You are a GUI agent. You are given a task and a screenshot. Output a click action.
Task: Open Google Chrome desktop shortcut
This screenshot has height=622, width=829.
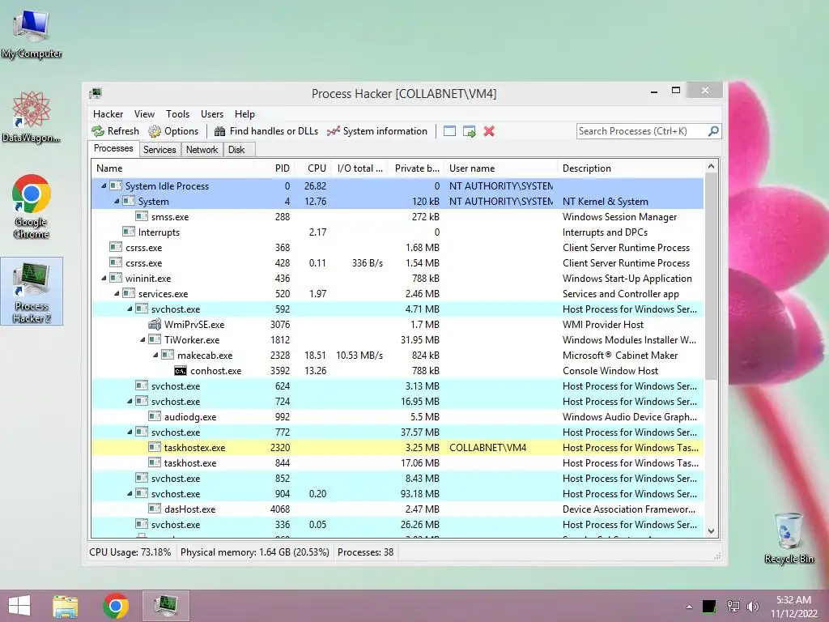32,207
